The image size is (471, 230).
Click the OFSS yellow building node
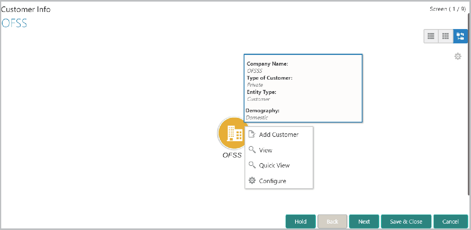click(232, 133)
